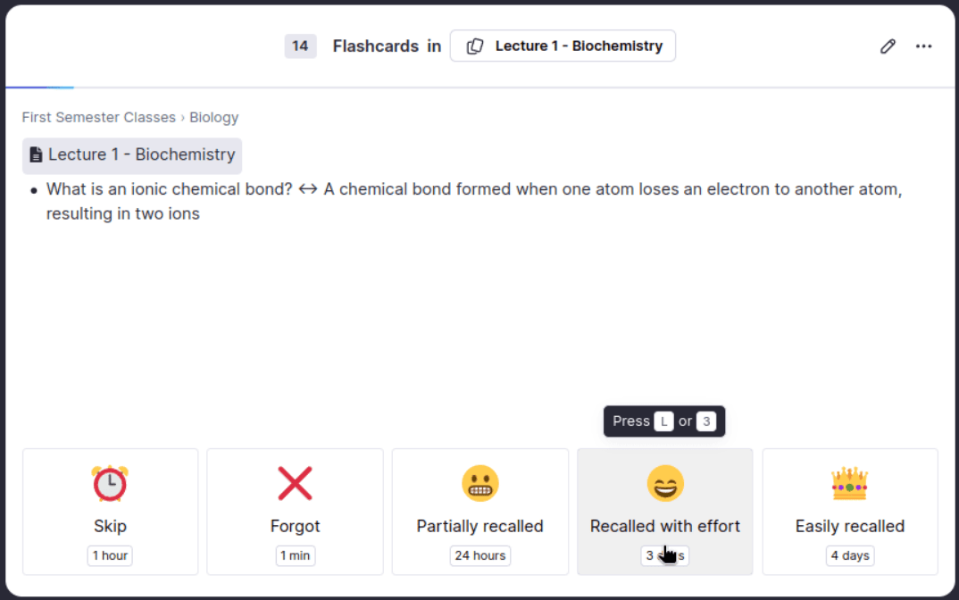The width and height of the screenshot is (959, 600).
Task: Go to Biology breadcrumb
Action: pos(214,117)
